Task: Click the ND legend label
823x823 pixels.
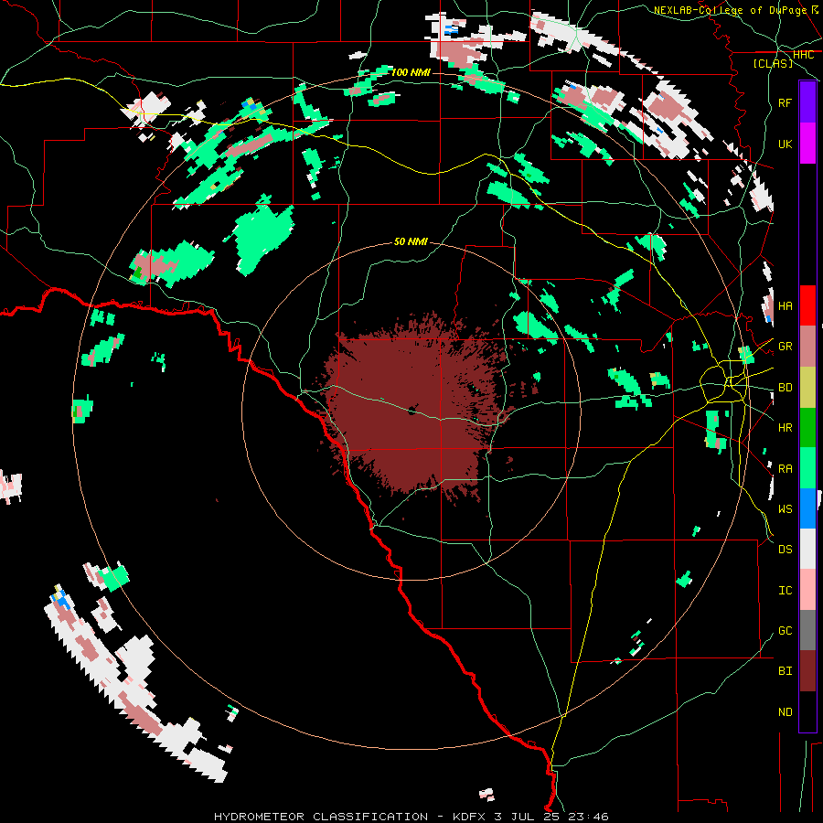Action: tap(786, 712)
